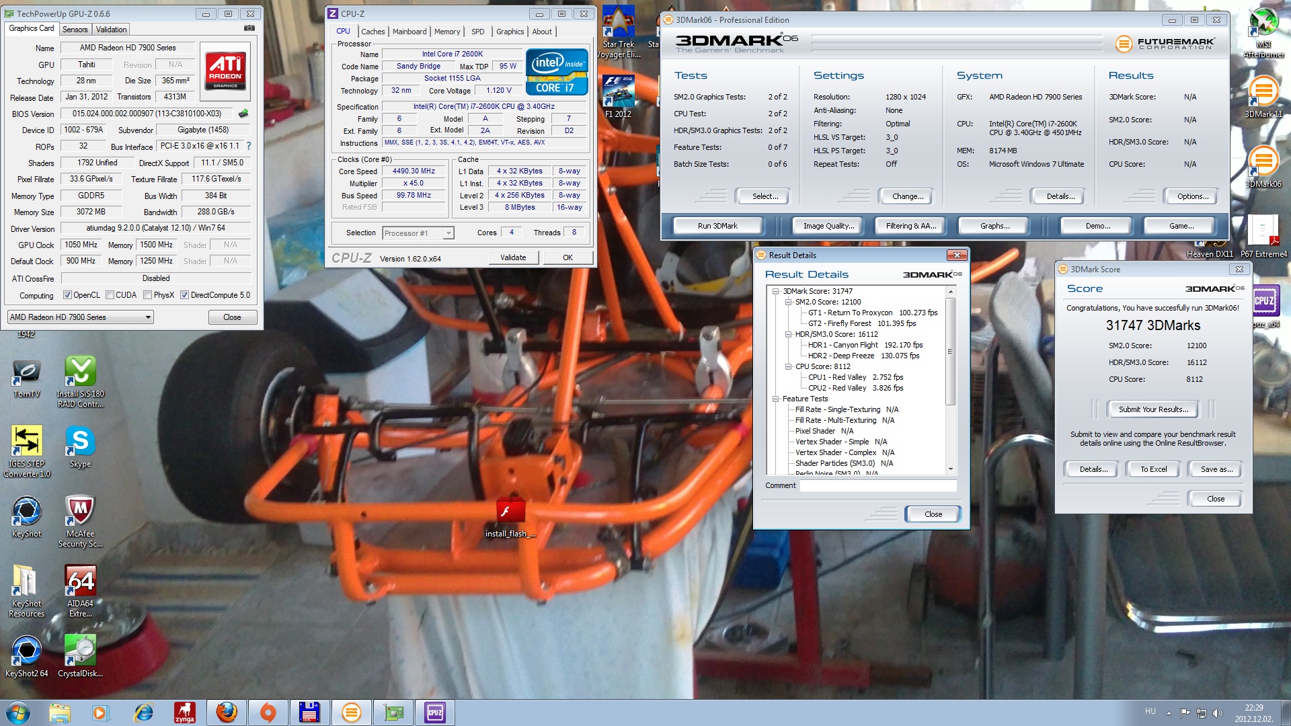
Task: Click the ATI Radeon logo in GPU-Z
Action: pyautogui.click(x=225, y=71)
